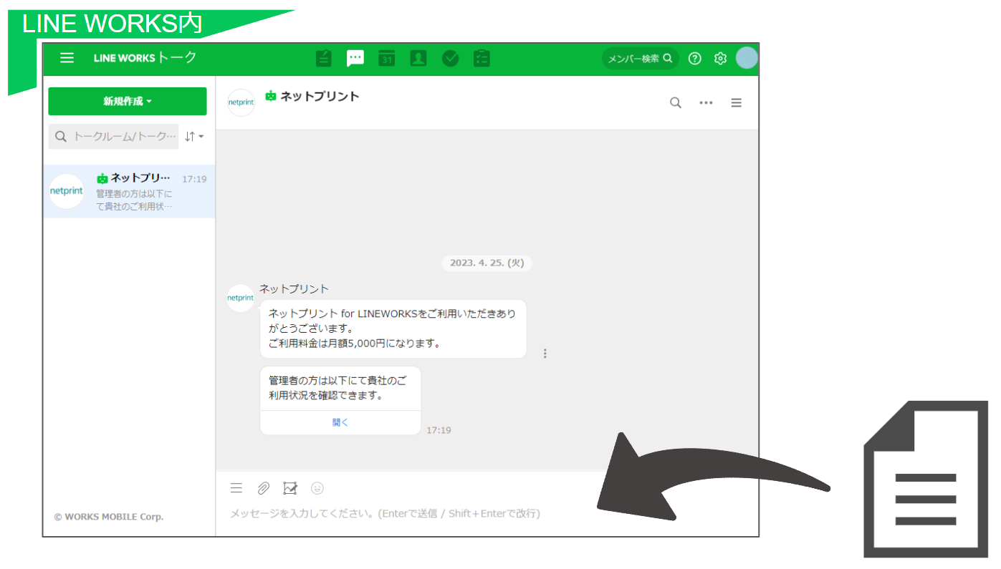Viewport: 1001px width, 569px height.
Task: Select the ネットプリント talk room in list
Action: (x=129, y=192)
